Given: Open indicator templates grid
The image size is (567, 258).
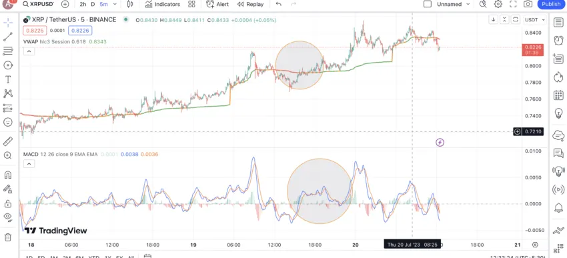Looking at the screenshot, I should pyautogui.click(x=191, y=5).
